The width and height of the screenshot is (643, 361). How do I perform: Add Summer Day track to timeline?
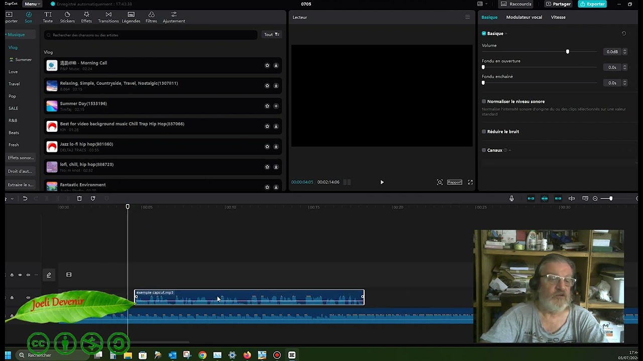pyautogui.click(x=276, y=106)
